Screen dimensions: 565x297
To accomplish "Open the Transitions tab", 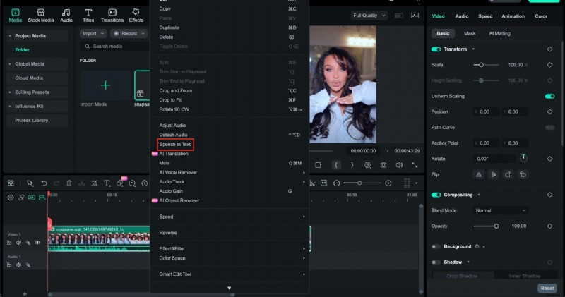I will point(112,16).
